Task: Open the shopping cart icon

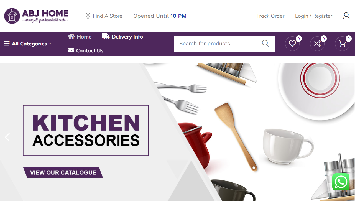Action: pyautogui.click(x=342, y=44)
